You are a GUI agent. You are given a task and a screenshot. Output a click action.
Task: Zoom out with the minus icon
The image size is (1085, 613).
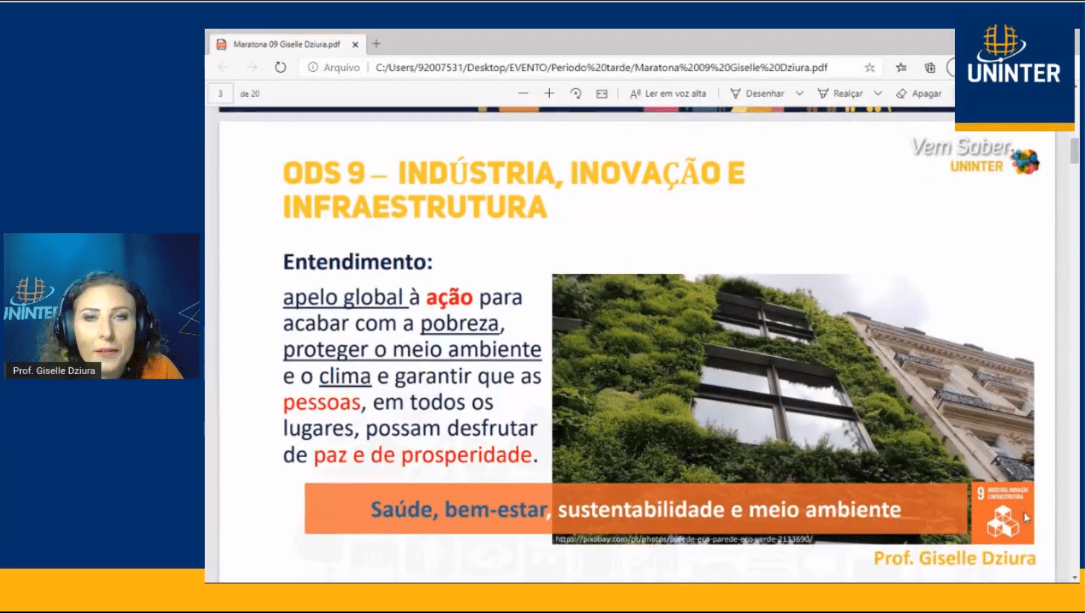523,94
